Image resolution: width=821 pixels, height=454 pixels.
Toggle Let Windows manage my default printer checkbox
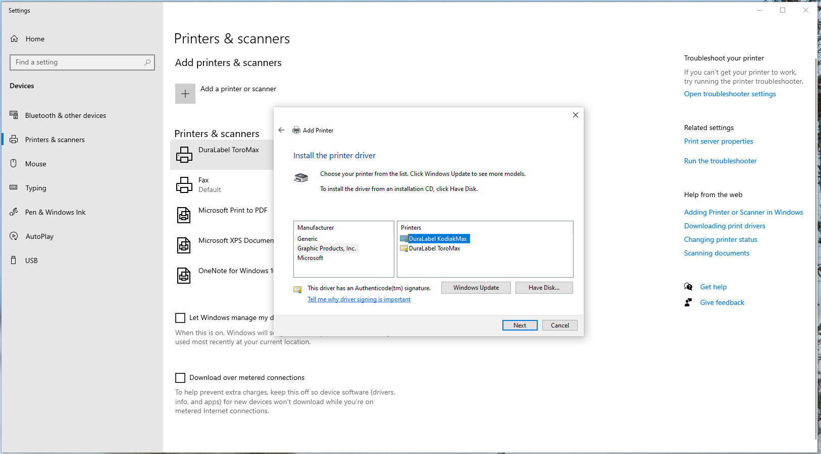(x=180, y=318)
